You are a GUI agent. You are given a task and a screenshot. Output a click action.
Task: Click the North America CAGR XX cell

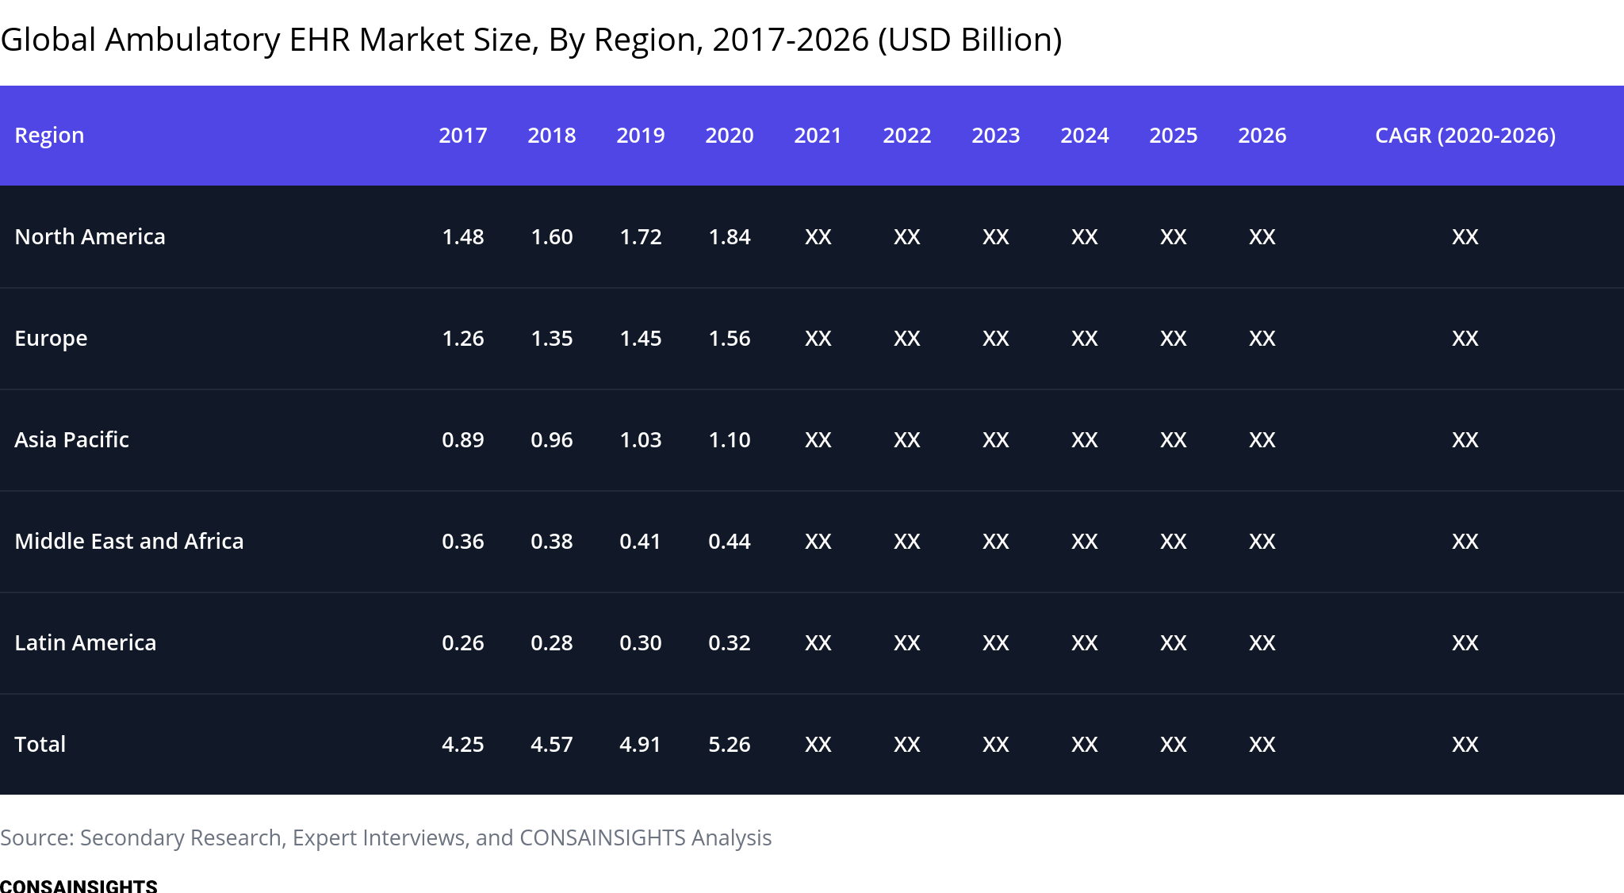(1465, 236)
